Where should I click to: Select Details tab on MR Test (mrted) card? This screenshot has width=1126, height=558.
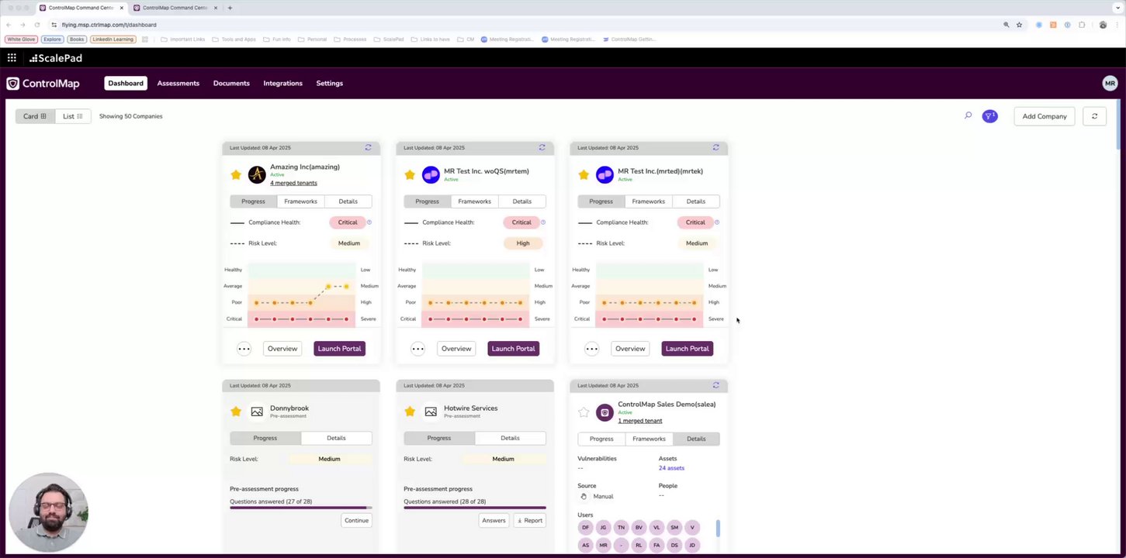[695, 201]
